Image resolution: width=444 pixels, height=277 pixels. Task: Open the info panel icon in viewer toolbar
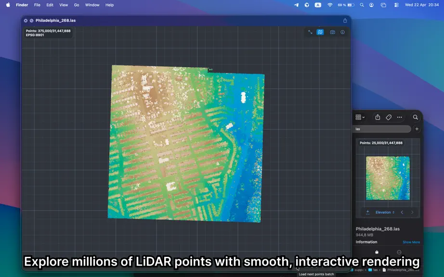342,32
